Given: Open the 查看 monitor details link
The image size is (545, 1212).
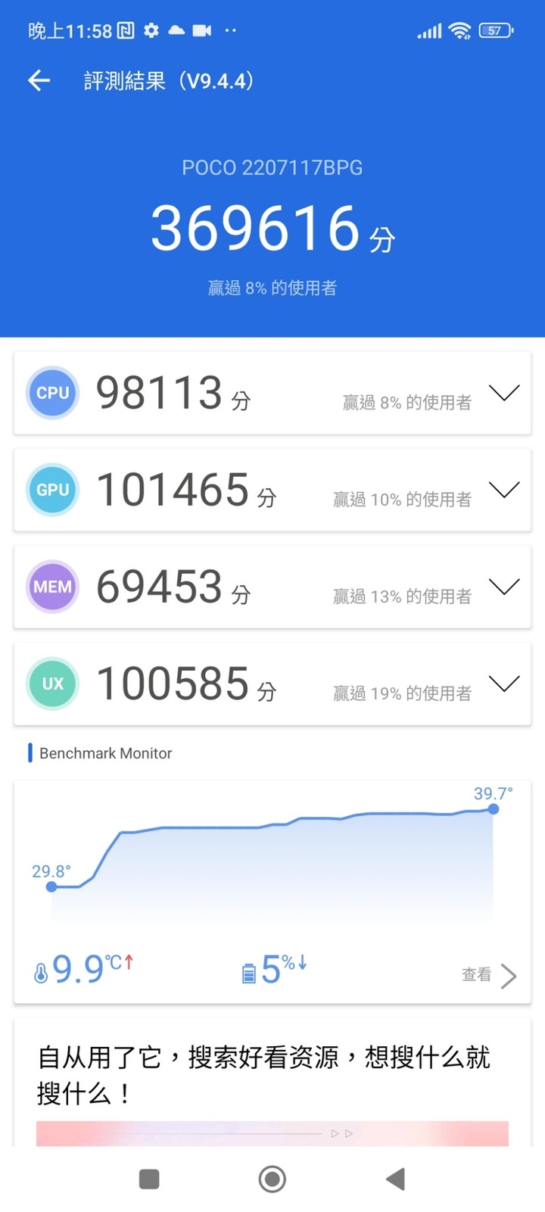Looking at the screenshot, I should tap(477, 974).
